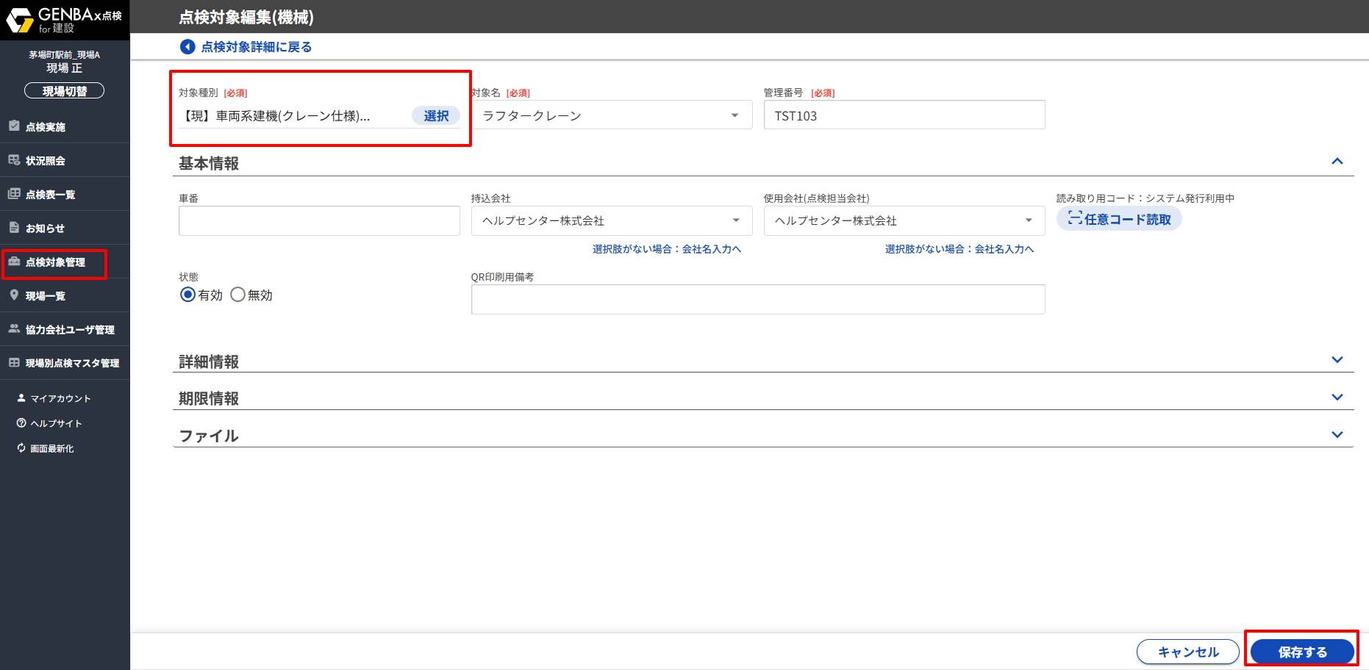Select the 有効 radio button
This screenshot has height=670, width=1369.
click(x=188, y=295)
